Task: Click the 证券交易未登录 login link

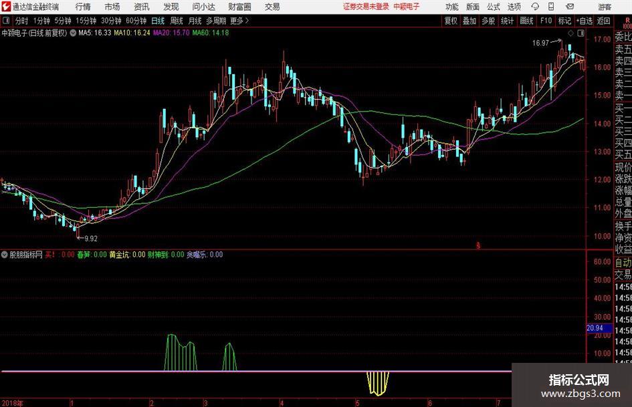Action: click(366, 7)
